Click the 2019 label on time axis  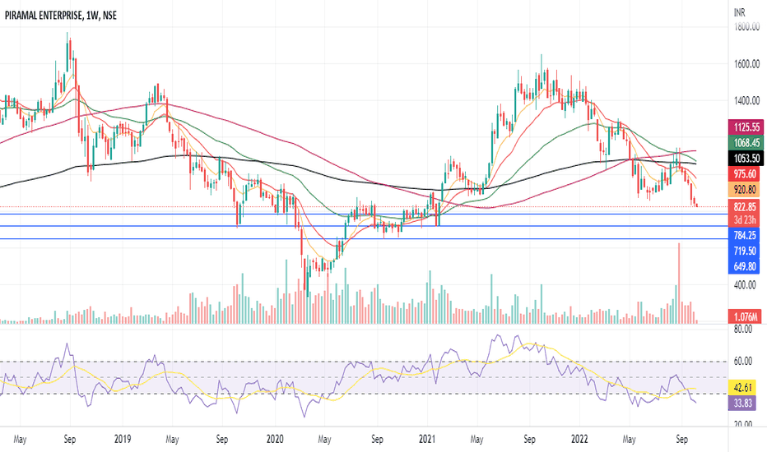tap(123, 440)
